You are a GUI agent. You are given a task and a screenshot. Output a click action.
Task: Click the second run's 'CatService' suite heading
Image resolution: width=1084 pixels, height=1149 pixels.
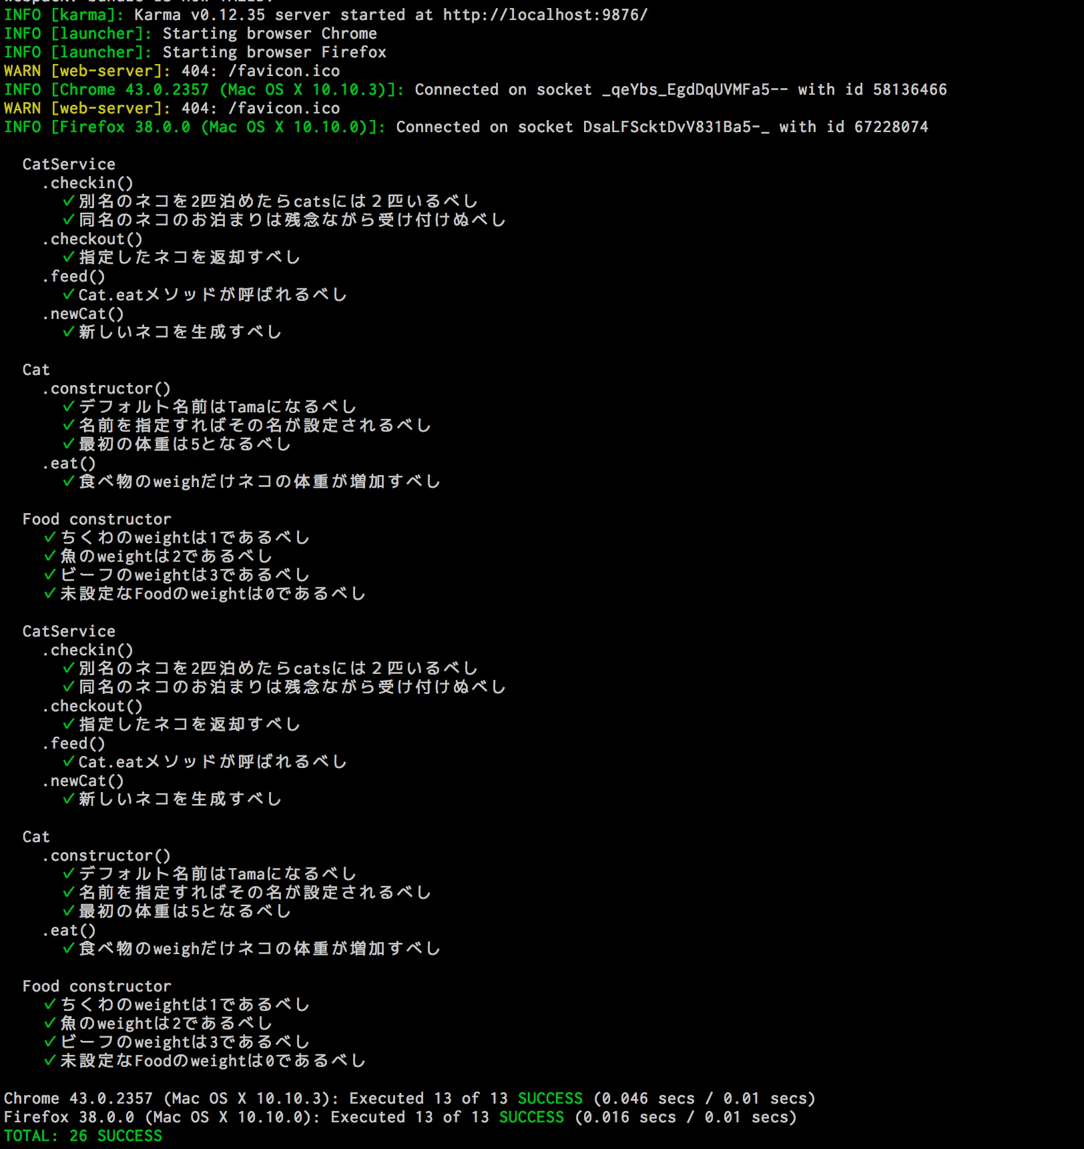[x=69, y=631]
